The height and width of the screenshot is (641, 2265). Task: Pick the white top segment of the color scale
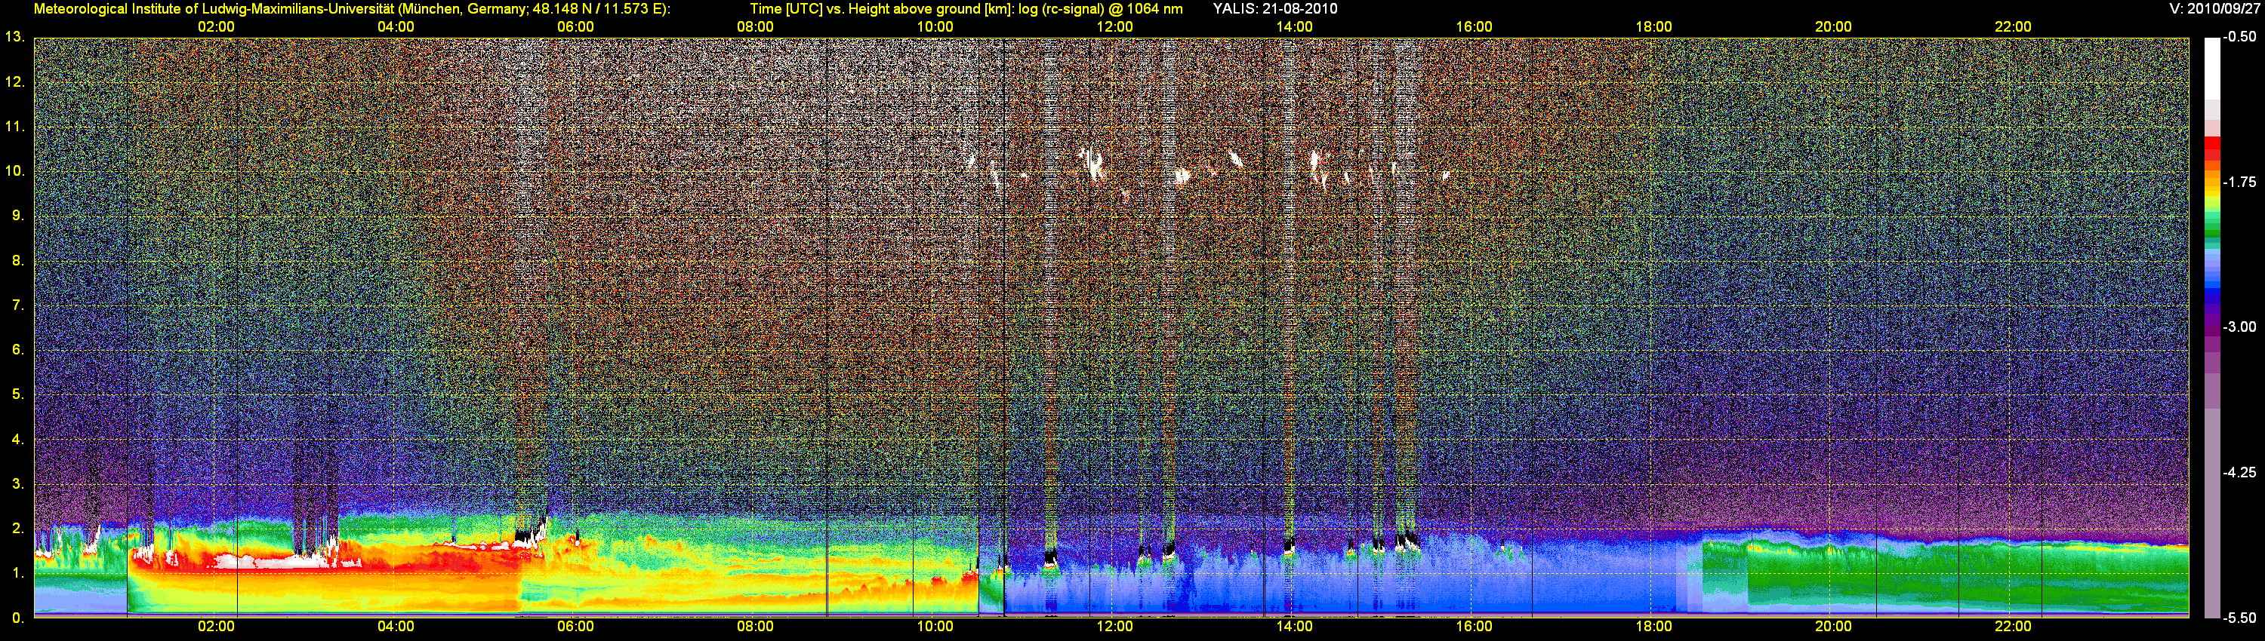pyautogui.click(x=2212, y=69)
